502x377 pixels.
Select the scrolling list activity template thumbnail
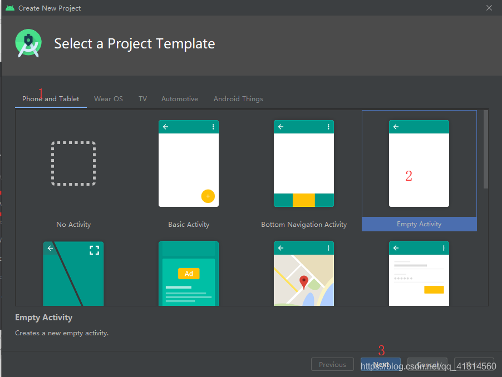419,273
